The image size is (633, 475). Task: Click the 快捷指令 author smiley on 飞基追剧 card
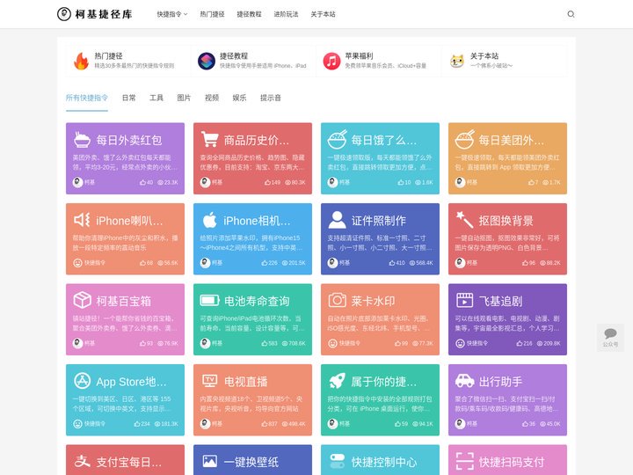pos(460,343)
